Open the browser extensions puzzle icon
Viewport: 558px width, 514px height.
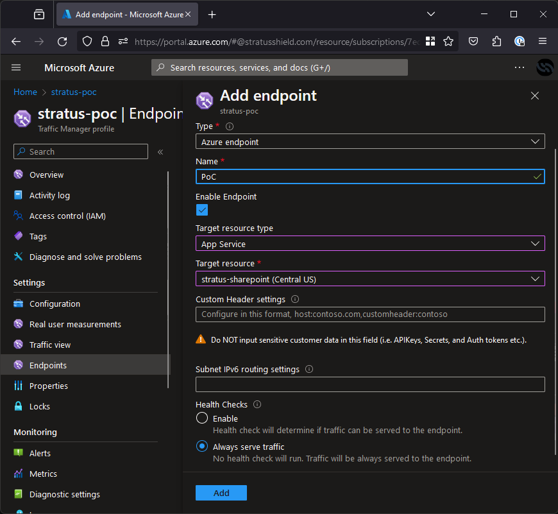coord(496,42)
